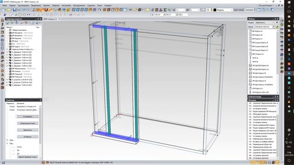
Task: Click the Задать базовую точку button
Action: pos(28,157)
